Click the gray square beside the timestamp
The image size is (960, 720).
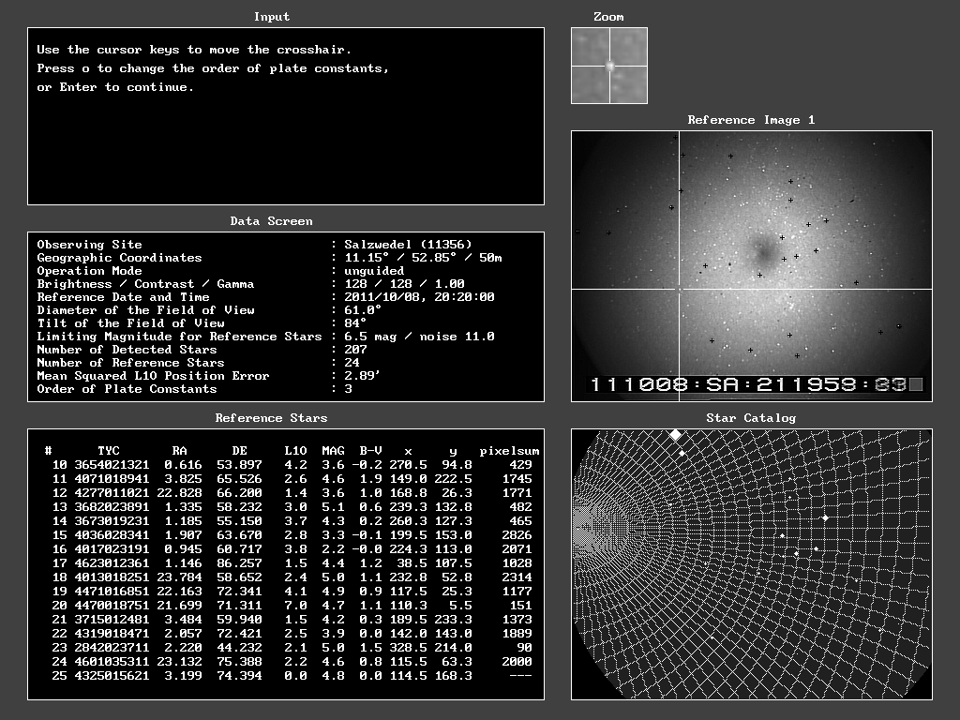(x=916, y=384)
